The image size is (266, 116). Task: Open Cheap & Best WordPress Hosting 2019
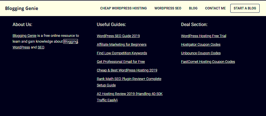pos(127,70)
